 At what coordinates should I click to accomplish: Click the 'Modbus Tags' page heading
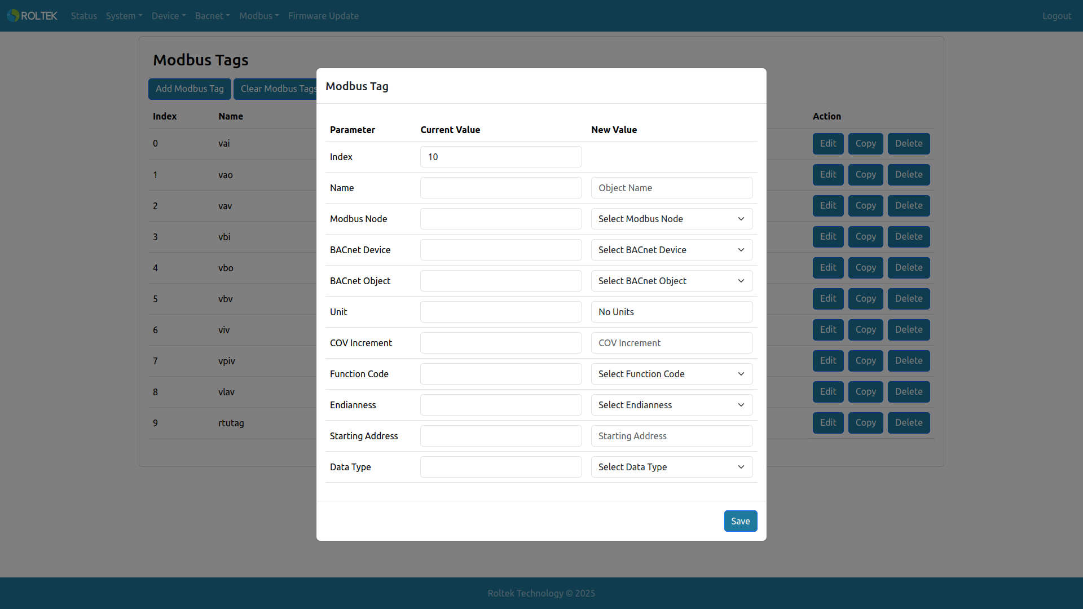tap(201, 60)
